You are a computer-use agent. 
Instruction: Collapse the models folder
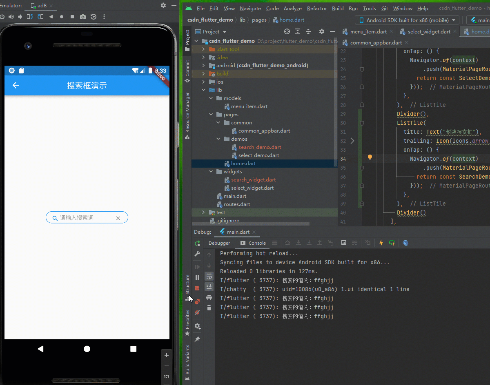point(211,98)
